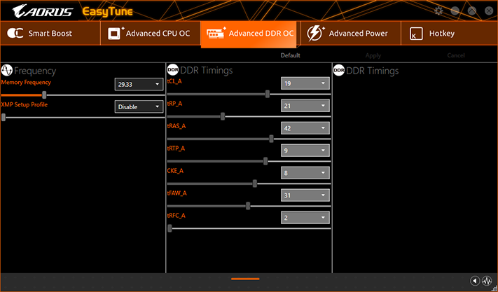Click the Advanced DDR OC memory icon
This screenshot has width=498, height=292.
point(216,33)
